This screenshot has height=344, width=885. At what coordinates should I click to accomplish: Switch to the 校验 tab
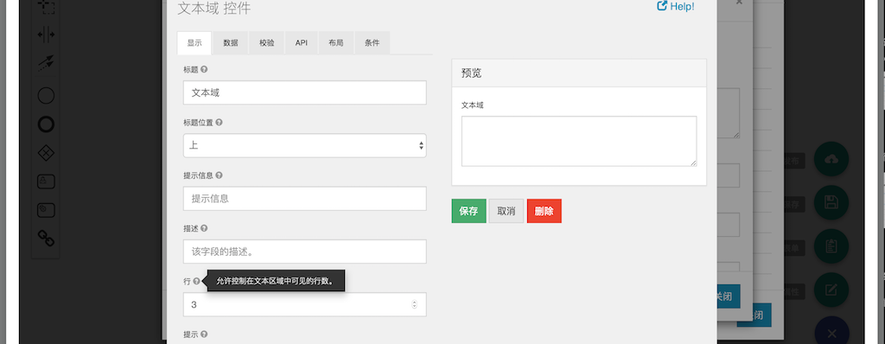coord(267,43)
